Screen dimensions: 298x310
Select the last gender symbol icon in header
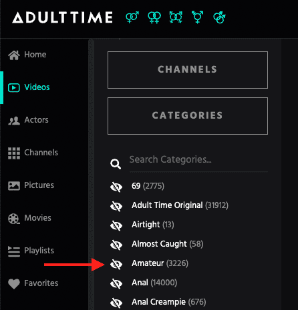coord(219,17)
